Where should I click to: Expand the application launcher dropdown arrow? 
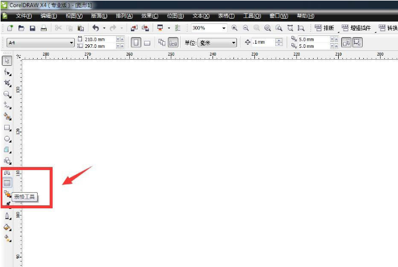pos(169,28)
